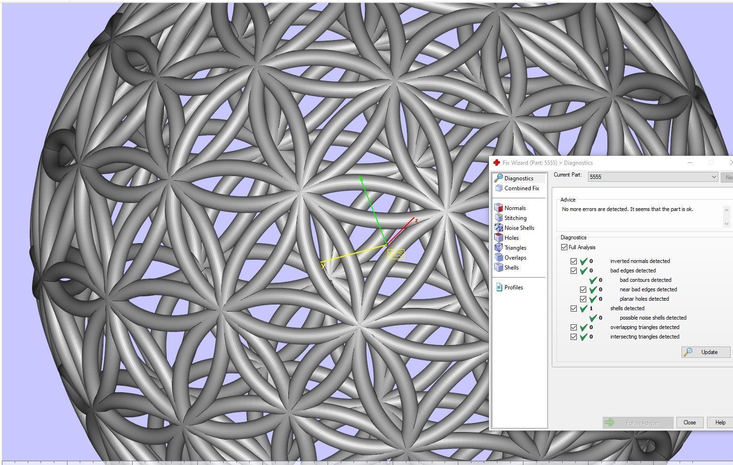Click the green check next to bad edges

(583, 271)
